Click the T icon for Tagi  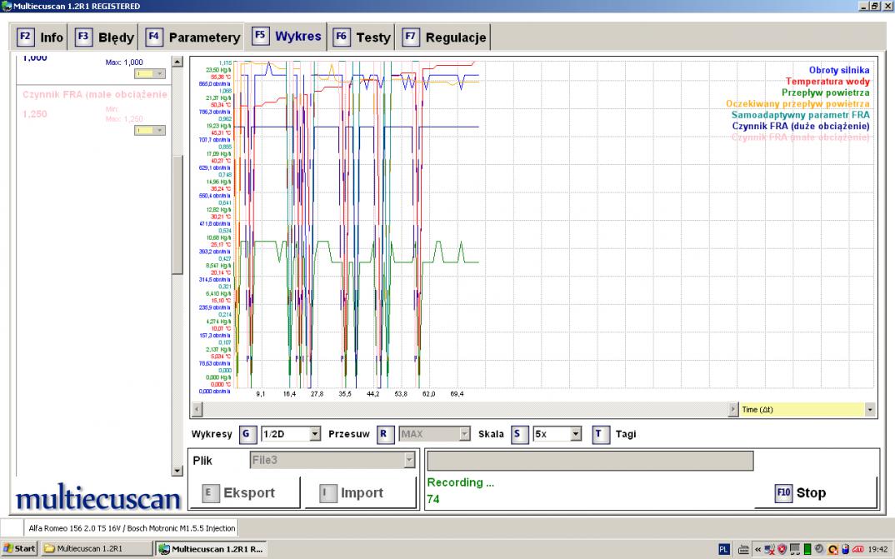click(600, 434)
